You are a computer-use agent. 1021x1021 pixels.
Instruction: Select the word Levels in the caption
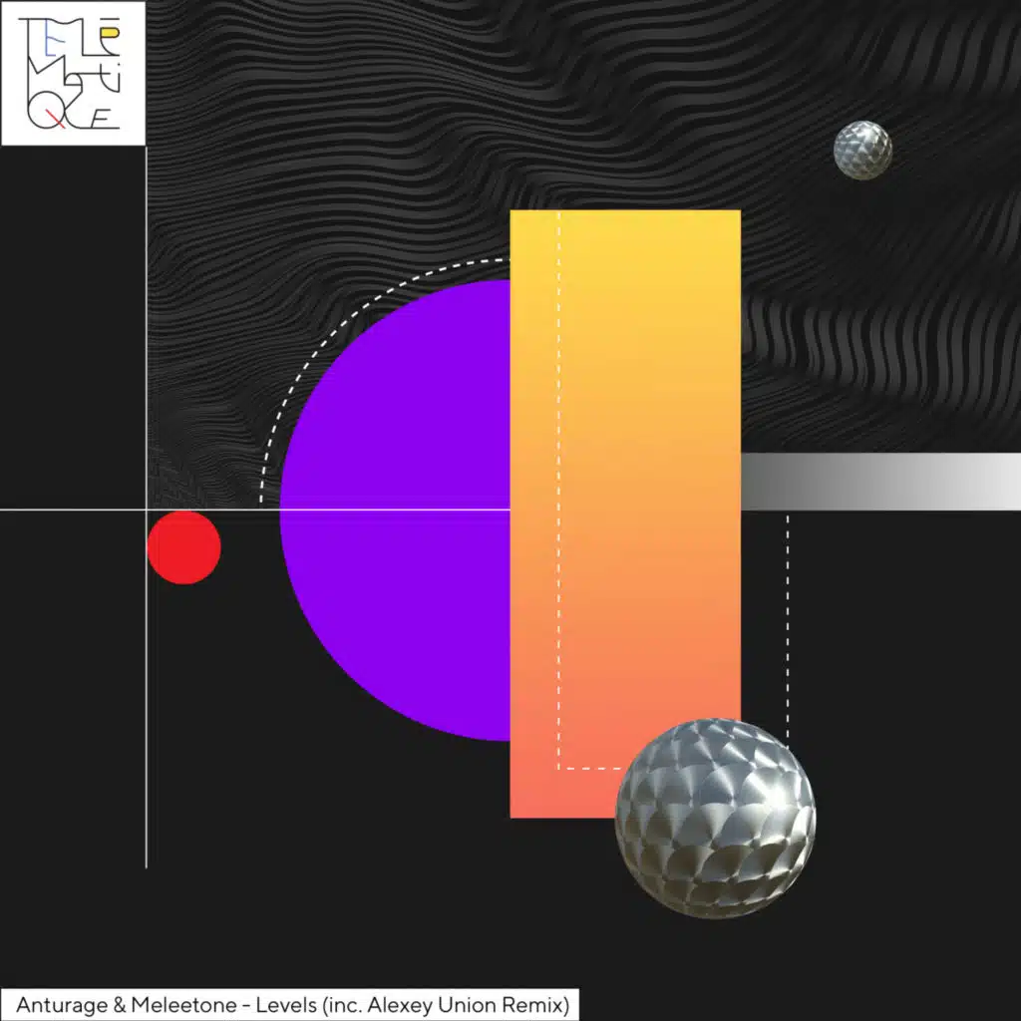coord(286,1002)
